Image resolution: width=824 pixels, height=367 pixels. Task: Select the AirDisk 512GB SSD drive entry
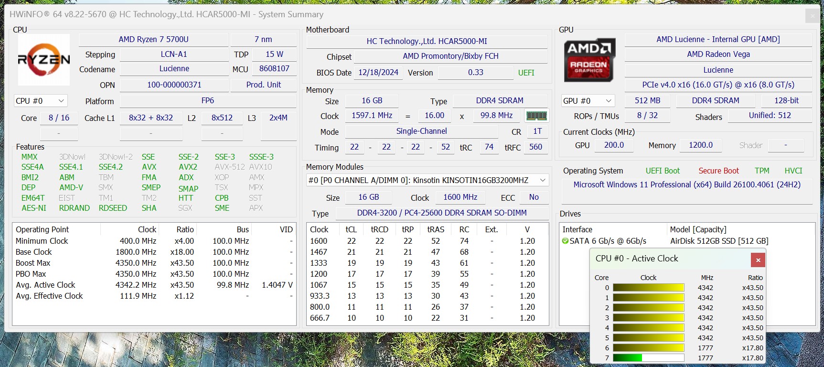719,241
